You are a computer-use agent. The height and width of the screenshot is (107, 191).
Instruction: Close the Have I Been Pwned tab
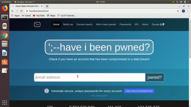[42, 6]
